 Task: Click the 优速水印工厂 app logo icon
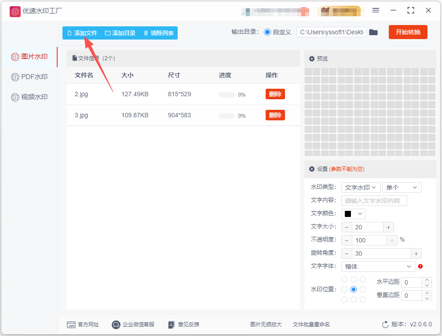coord(15,11)
